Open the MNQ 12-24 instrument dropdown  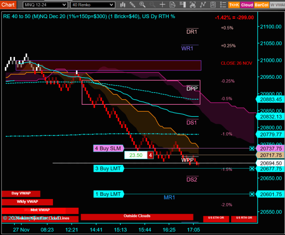tap(45, 5)
